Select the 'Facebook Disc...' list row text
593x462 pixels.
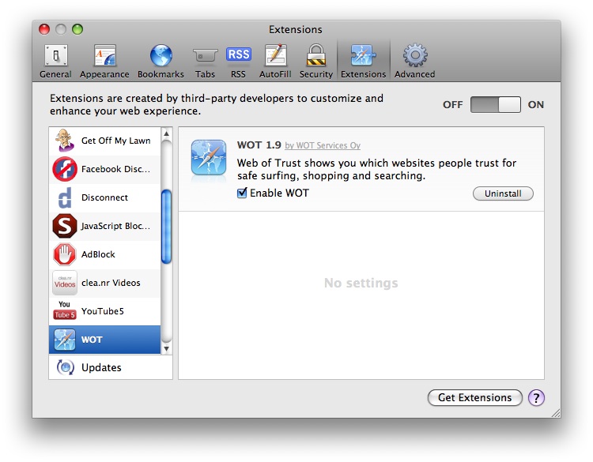(x=115, y=169)
